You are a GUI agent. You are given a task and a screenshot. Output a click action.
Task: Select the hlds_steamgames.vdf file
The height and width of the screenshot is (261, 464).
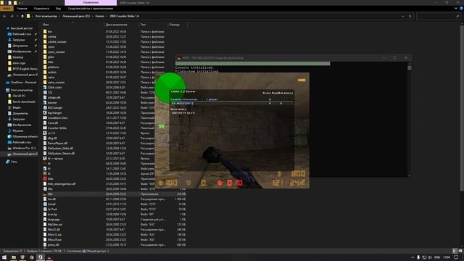click(61, 183)
